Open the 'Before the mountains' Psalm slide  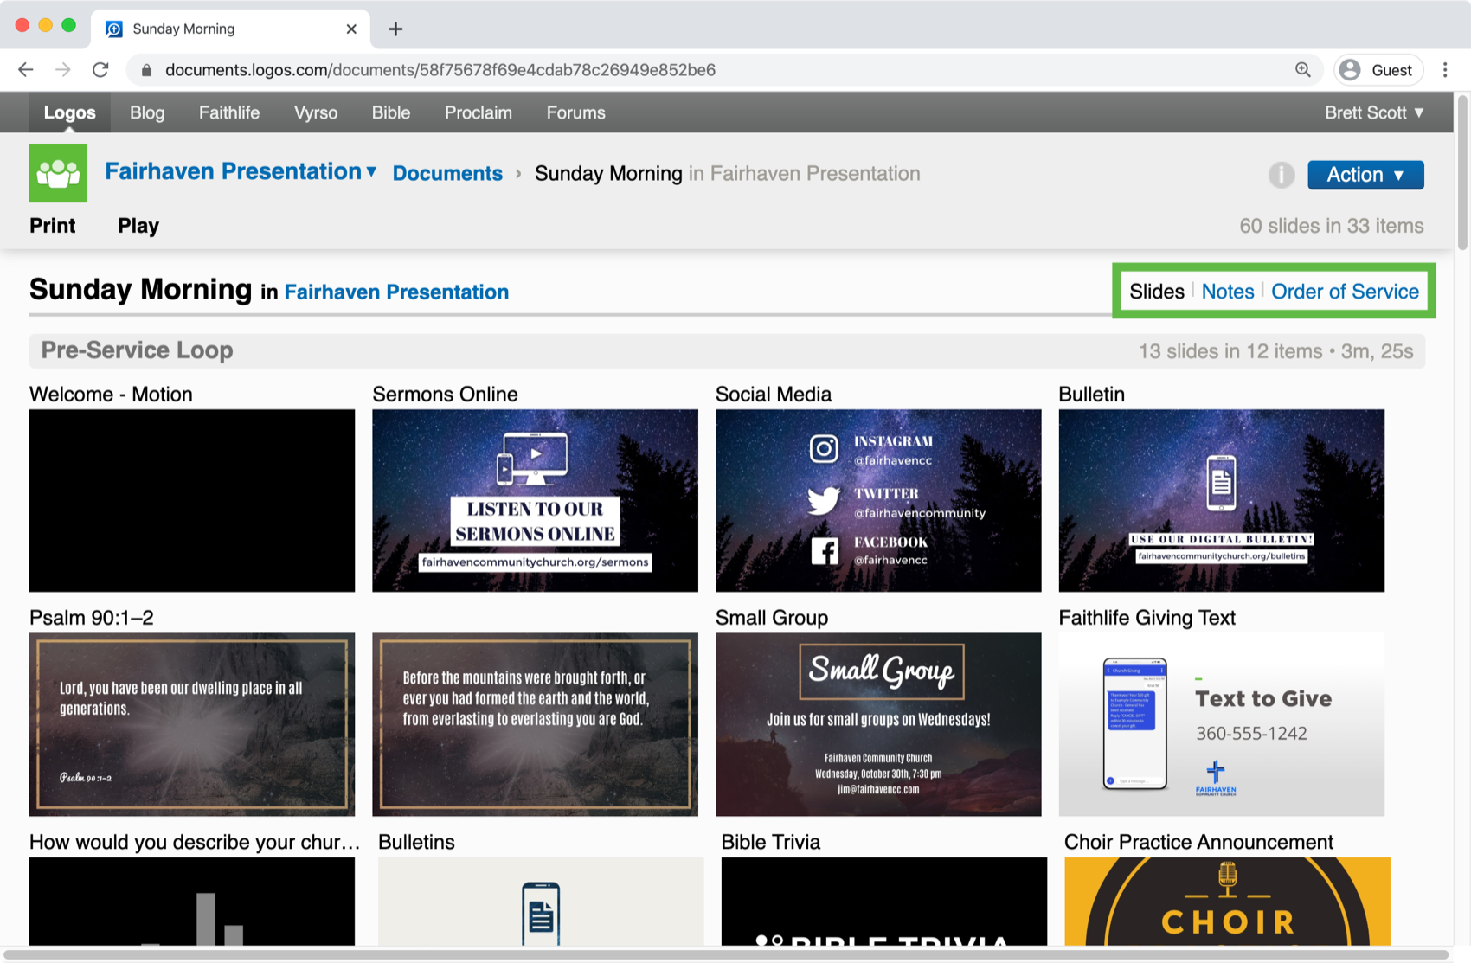[x=535, y=724]
